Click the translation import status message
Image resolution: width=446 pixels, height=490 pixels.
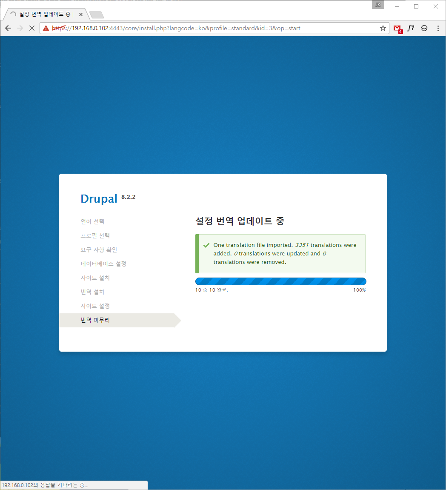tap(280, 254)
